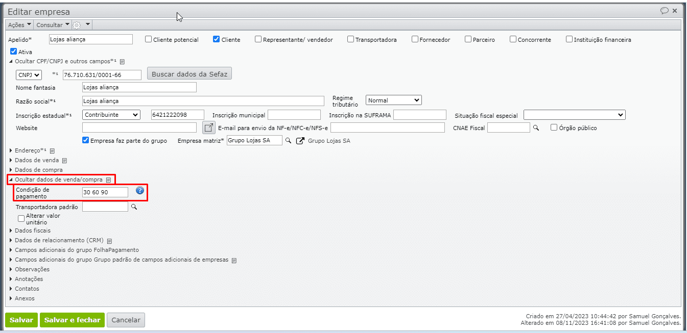Check the Parceiro checkbox
This screenshot has height=333, width=687.
468,39
